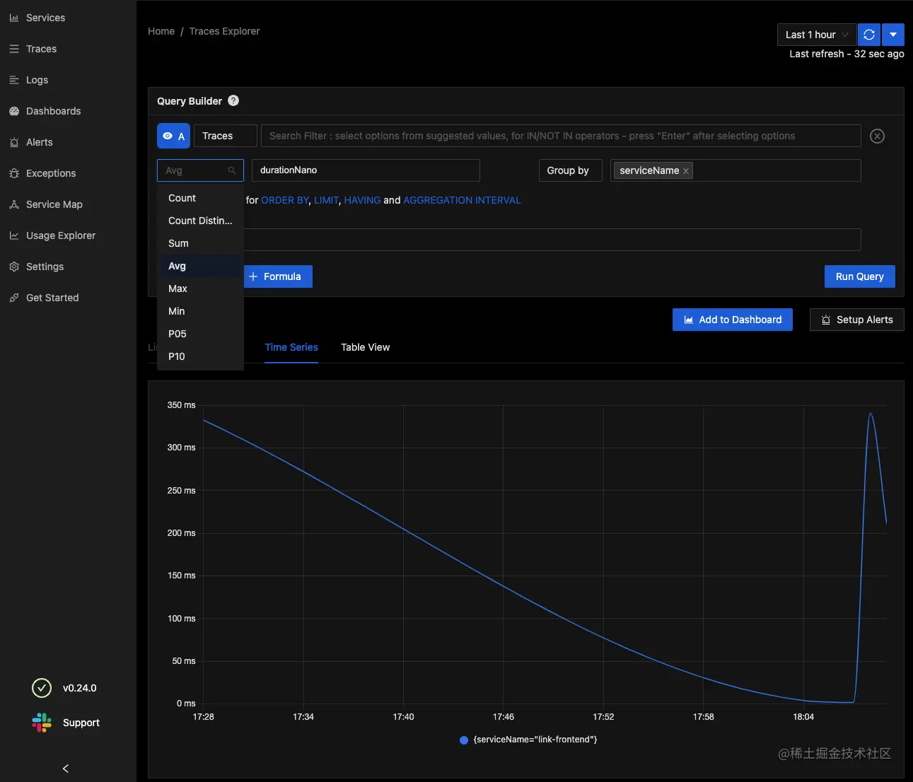Switch to the Table View tab
913x782 pixels.
[366, 347]
